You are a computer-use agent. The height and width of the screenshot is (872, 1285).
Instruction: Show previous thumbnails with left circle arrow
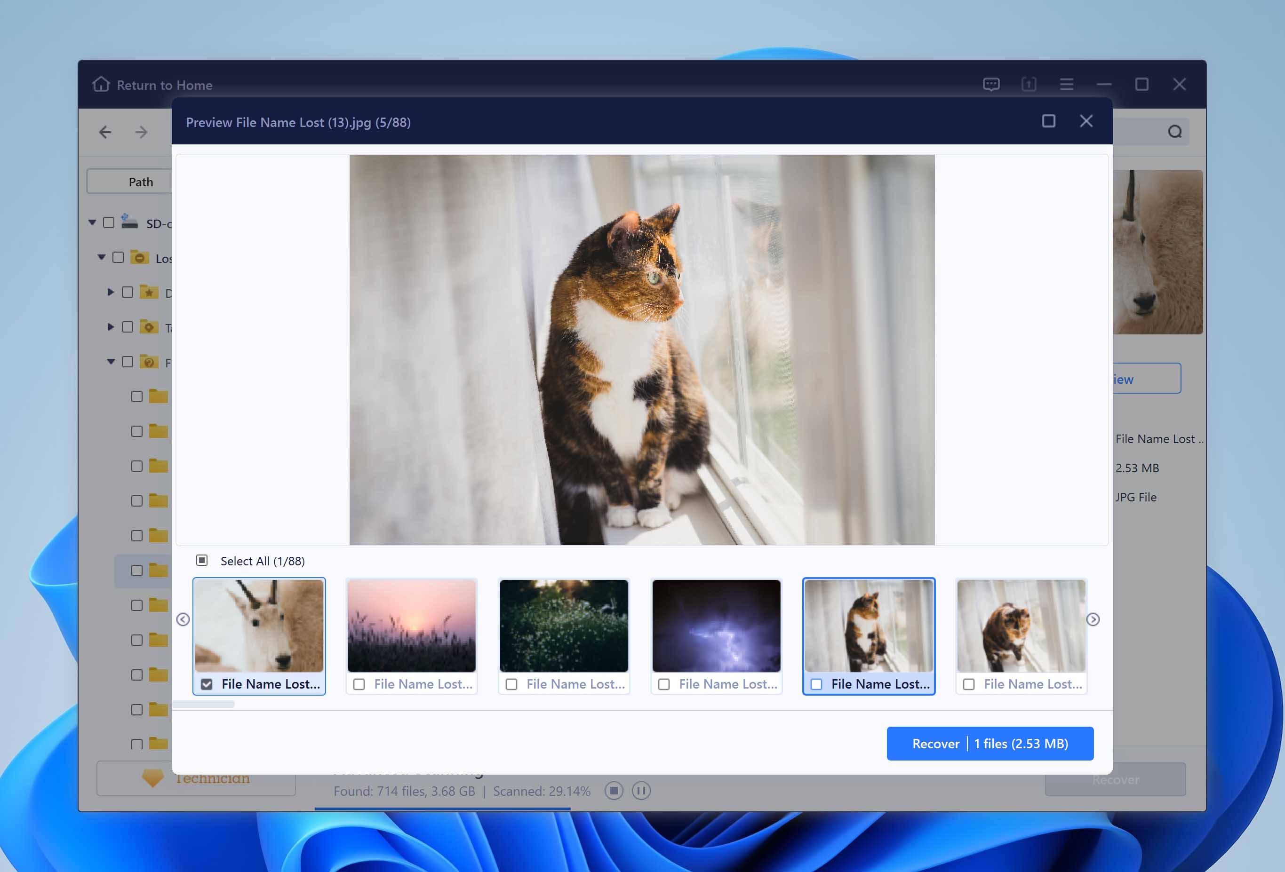click(x=183, y=619)
